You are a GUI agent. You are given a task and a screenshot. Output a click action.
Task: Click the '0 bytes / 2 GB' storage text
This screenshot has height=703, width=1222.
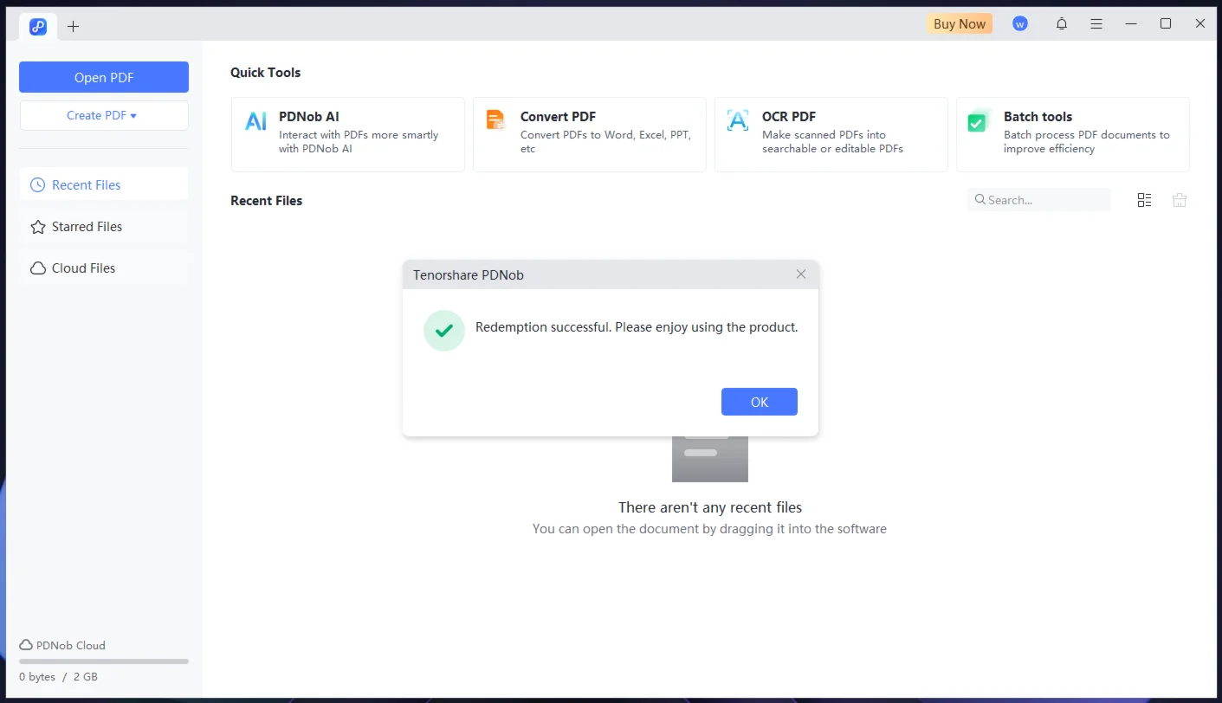pos(58,676)
